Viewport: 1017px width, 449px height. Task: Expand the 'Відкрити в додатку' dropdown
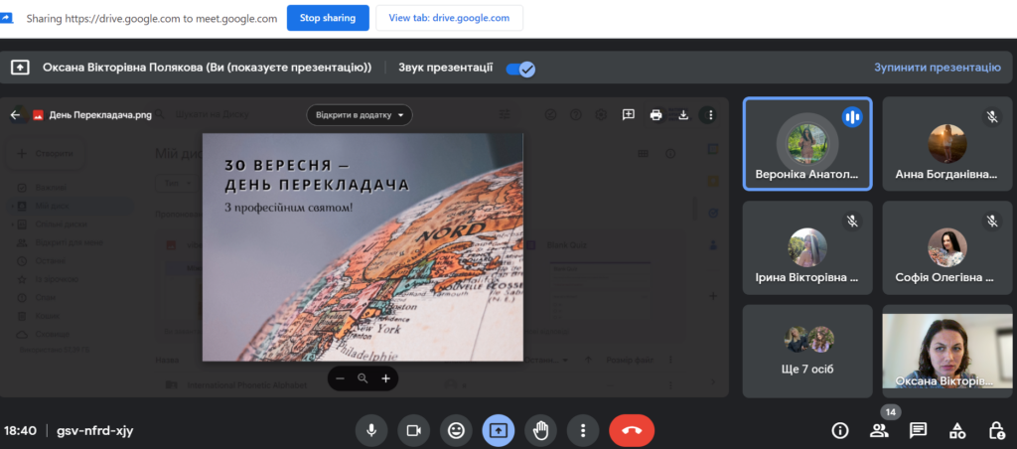pyautogui.click(x=360, y=115)
